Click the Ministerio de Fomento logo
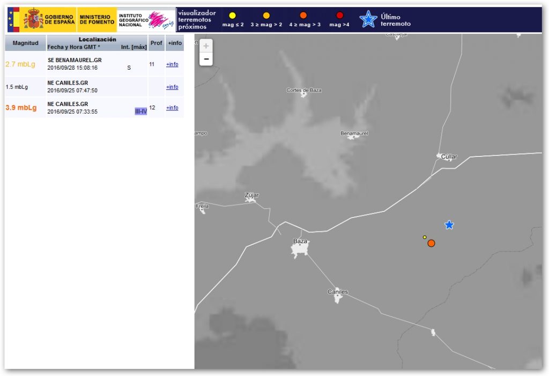The height and width of the screenshot is (376, 549). click(97, 20)
